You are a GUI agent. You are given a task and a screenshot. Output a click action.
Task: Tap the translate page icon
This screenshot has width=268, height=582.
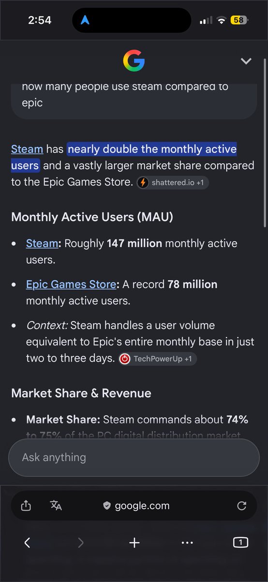coord(56,505)
